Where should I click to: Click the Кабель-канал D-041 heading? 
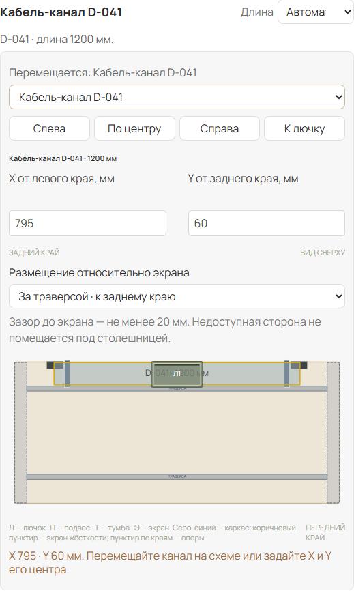click(x=61, y=12)
